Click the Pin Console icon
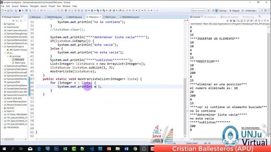The image size is (271, 152). click(x=256, y=21)
